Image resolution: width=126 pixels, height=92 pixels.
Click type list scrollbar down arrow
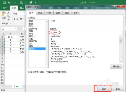[121, 61]
